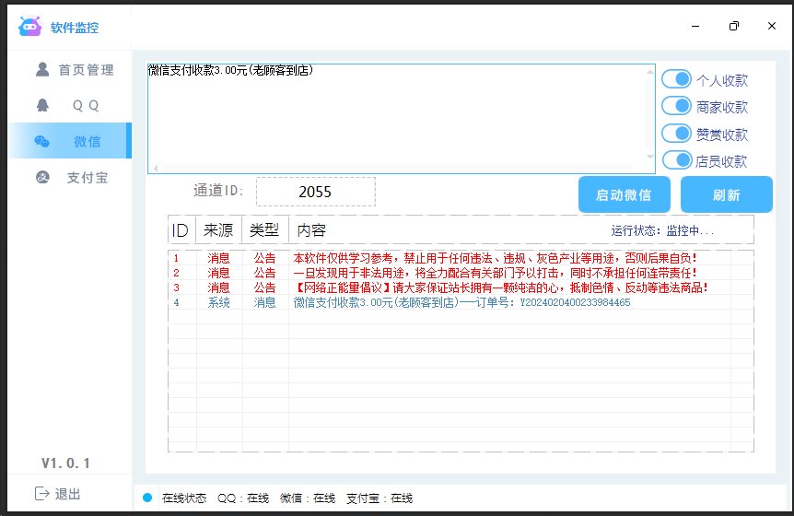
Task: Click the 类型 column header
Action: click(x=265, y=230)
